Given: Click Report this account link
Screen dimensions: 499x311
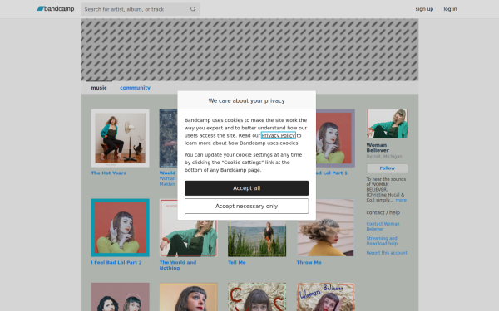Looking at the screenshot, I should coord(387,253).
